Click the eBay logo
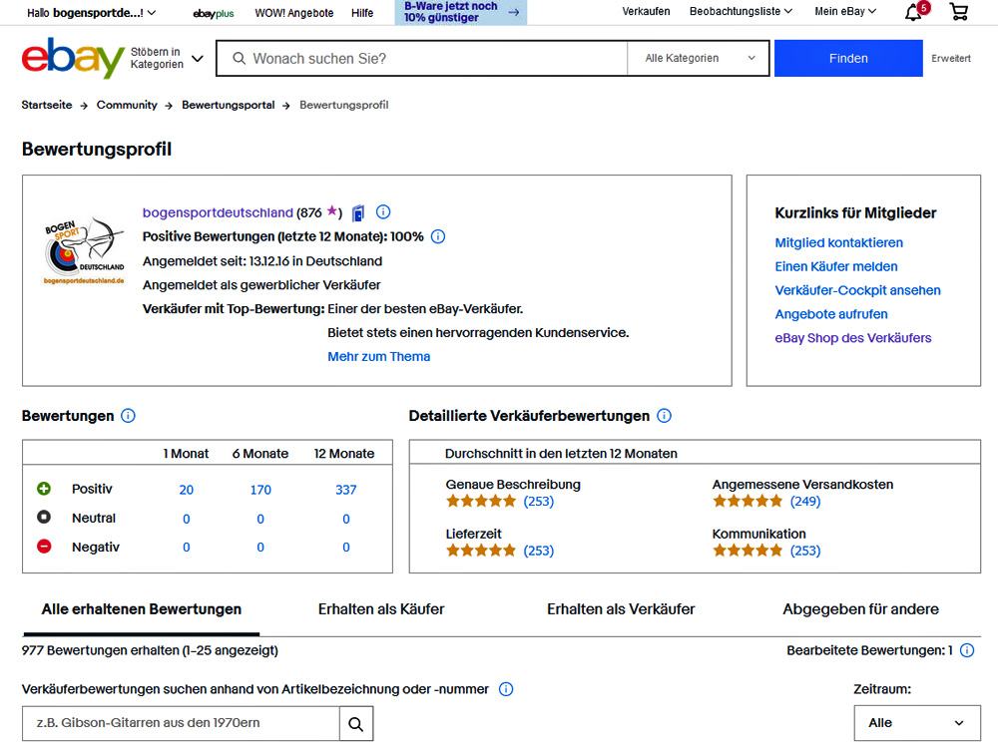 (x=73, y=59)
